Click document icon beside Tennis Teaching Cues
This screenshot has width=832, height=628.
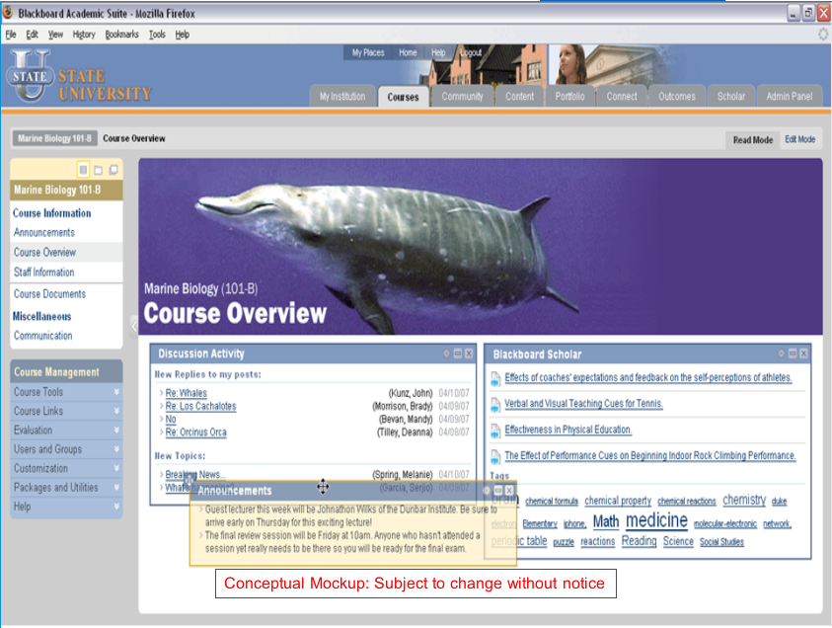tap(495, 405)
